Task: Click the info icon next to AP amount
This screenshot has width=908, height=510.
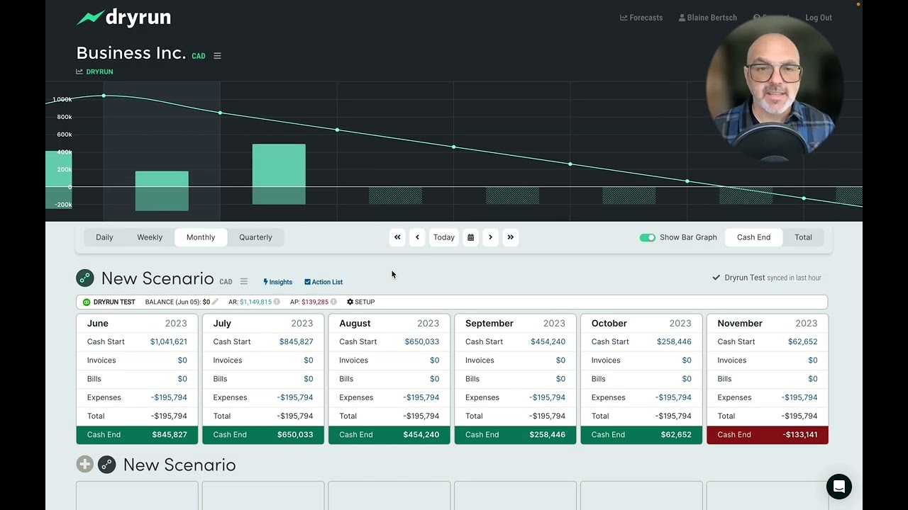Action: (333, 302)
